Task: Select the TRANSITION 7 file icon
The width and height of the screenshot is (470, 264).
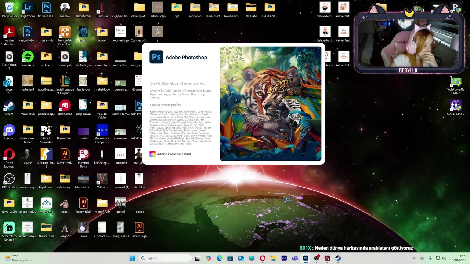Action: [9, 60]
